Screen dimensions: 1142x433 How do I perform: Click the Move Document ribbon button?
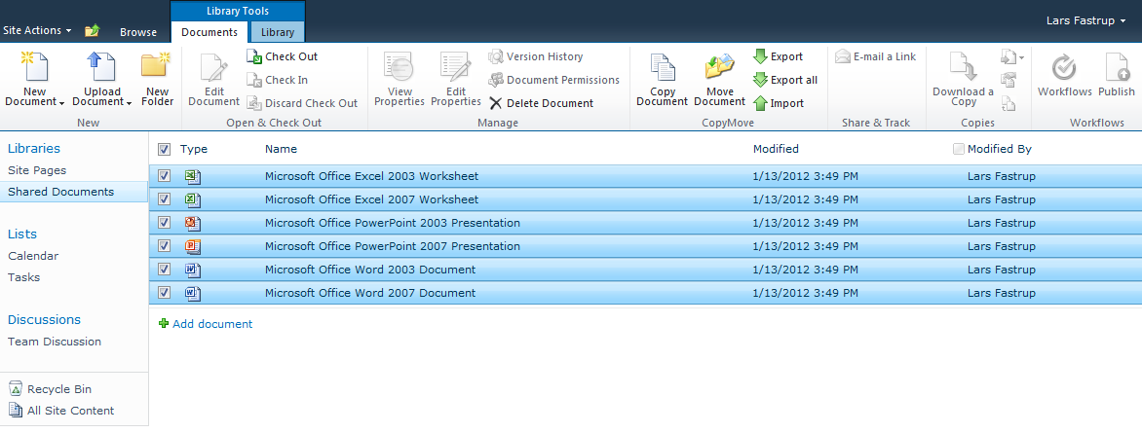(x=719, y=80)
